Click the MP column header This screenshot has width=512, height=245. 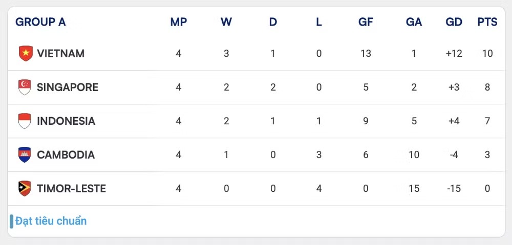tap(179, 22)
